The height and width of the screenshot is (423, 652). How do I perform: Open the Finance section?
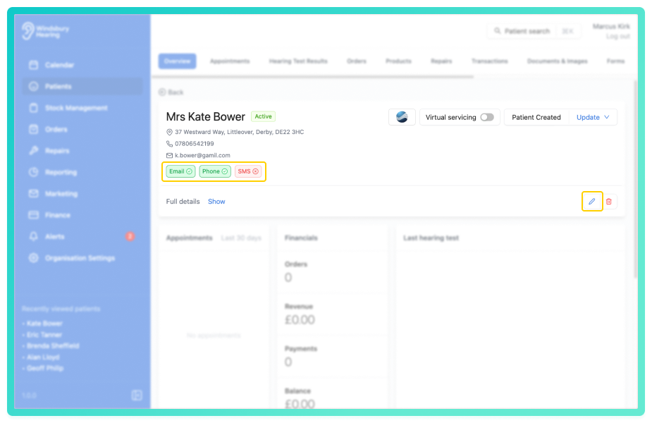pyautogui.click(x=82, y=215)
